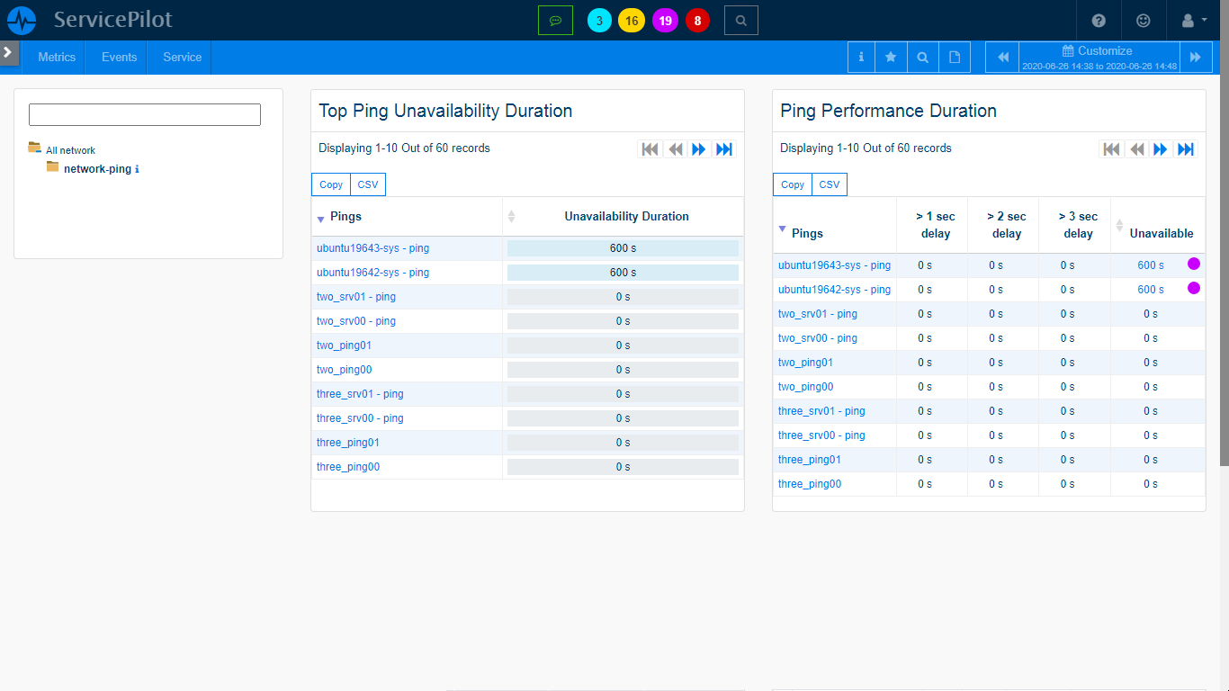Go to previous time period arrow
Image resolution: width=1229 pixels, height=691 pixels.
1003,57
